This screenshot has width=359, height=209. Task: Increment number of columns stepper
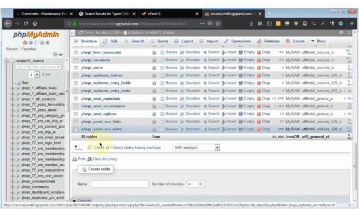coord(201,183)
